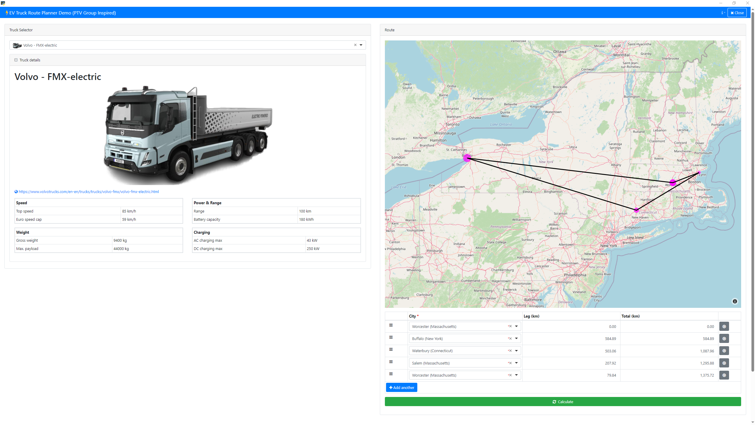
Task: Clear the Salem (Massachusetts) city selection
Action: tap(510, 363)
